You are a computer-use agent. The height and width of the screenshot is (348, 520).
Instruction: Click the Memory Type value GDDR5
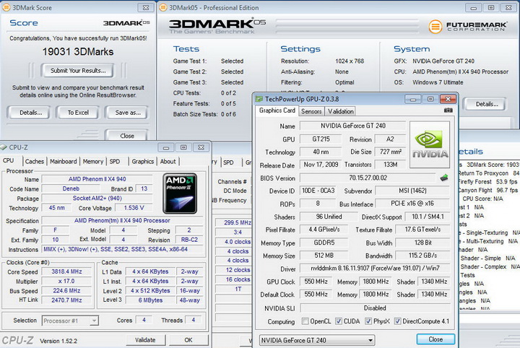(x=324, y=243)
